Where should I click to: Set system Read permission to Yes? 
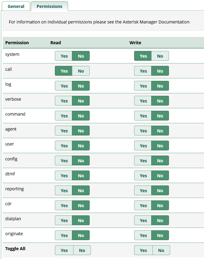64,56
